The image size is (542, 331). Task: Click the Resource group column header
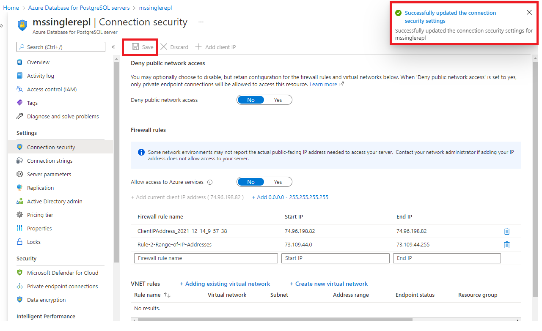click(x=478, y=295)
